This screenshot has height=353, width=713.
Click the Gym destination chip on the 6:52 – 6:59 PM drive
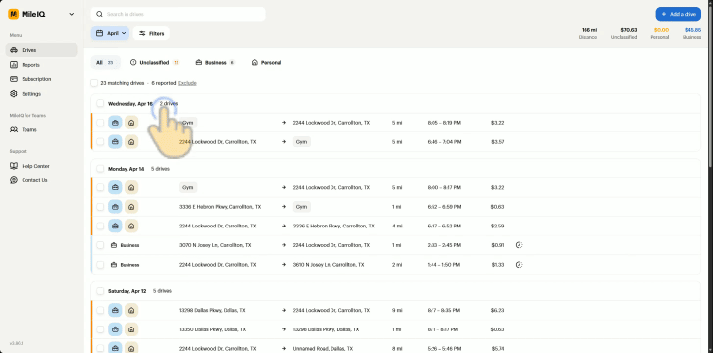pyautogui.click(x=301, y=207)
